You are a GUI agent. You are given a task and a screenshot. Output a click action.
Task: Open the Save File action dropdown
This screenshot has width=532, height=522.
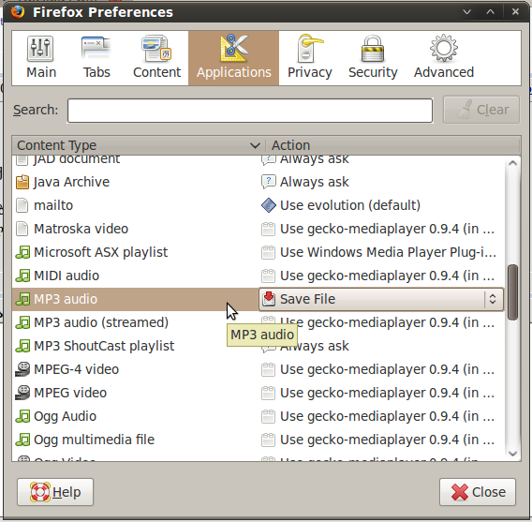381,299
